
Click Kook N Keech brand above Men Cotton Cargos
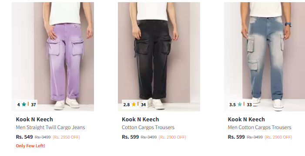coord(246,119)
